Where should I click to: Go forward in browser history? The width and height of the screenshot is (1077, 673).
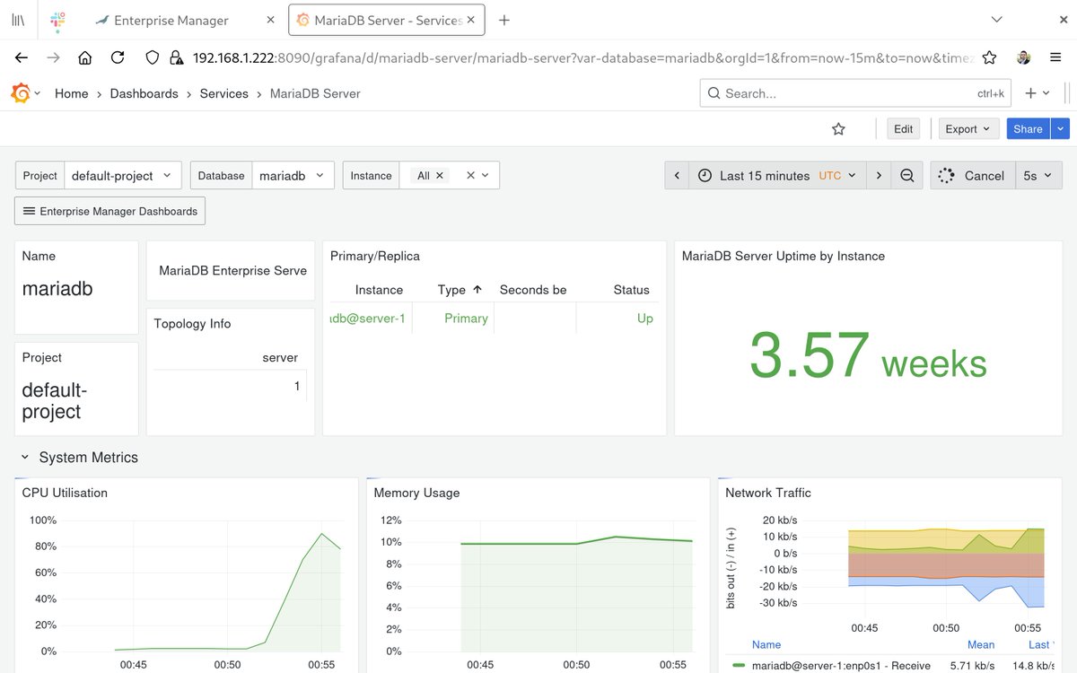[x=53, y=57]
